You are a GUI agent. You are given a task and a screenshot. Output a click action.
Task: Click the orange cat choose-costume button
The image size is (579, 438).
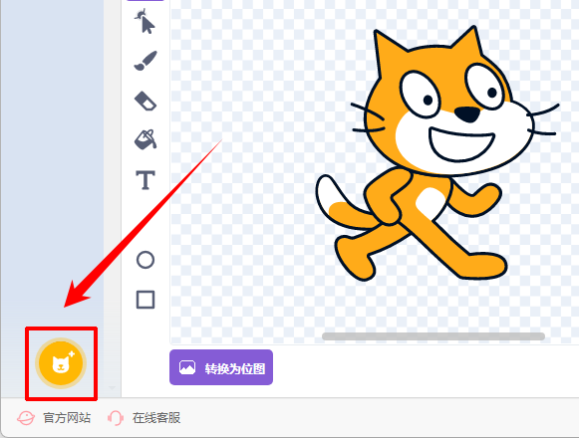point(61,363)
